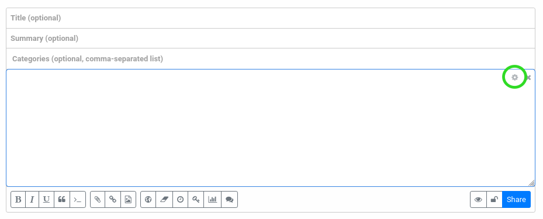Clear the location using the eraser icon
Screen dimensions: 543x219
[164, 199]
